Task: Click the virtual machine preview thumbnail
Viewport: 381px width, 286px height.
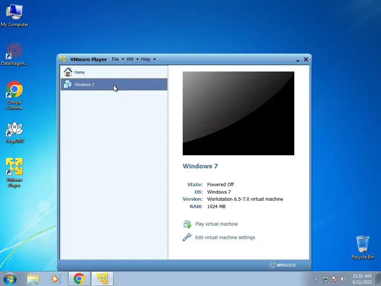Action: click(238, 113)
